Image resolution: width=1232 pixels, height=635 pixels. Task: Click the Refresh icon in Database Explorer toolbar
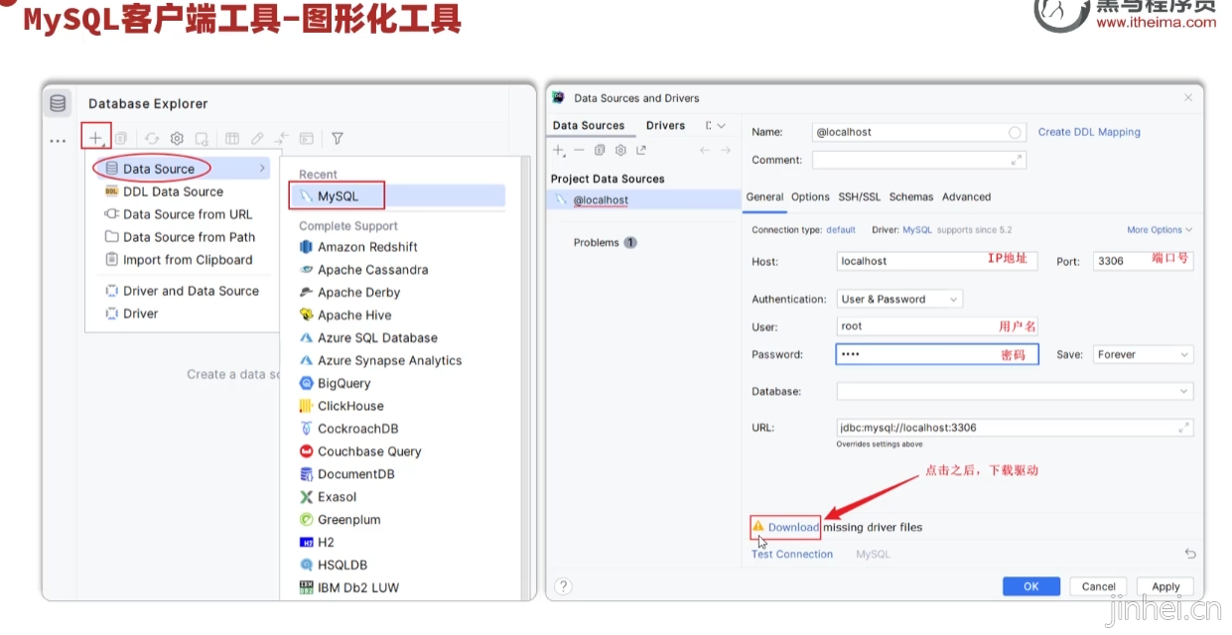click(152, 139)
